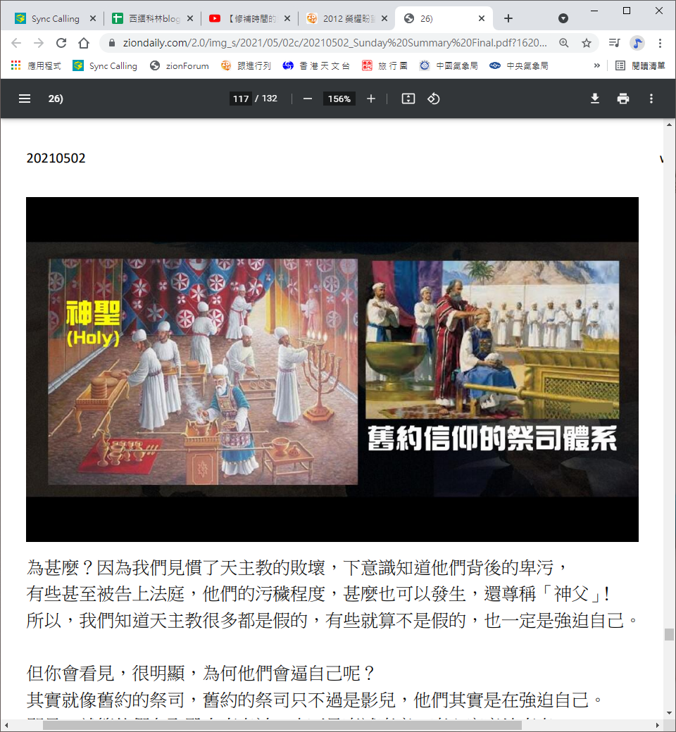Open the address bar zoom control
The image size is (676, 732).
pos(564,44)
